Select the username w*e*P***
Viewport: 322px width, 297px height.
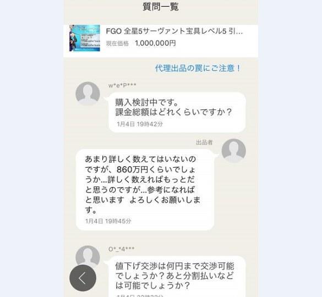(x=122, y=86)
